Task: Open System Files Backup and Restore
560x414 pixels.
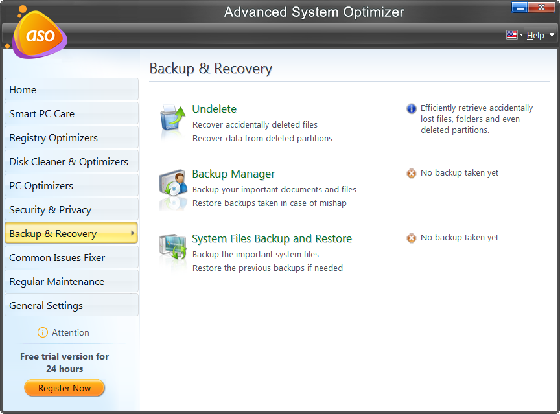Action: tap(272, 238)
